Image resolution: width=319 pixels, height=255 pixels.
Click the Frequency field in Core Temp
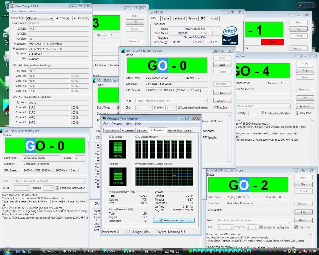[58, 49]
